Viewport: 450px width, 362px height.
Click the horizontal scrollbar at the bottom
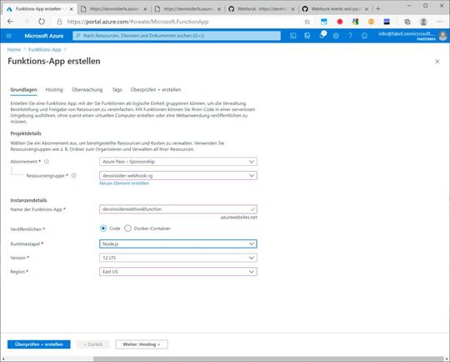click(x=268, y=359)
